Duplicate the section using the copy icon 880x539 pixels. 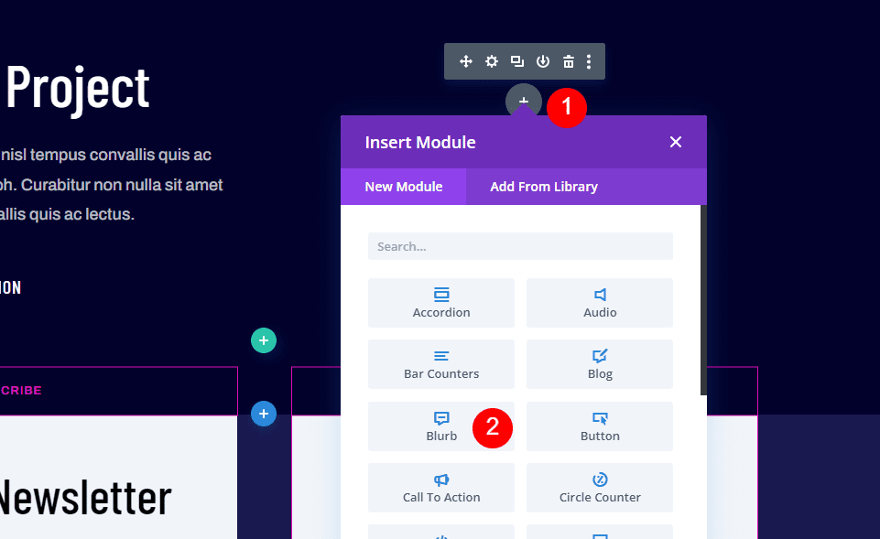coord(516,61)
